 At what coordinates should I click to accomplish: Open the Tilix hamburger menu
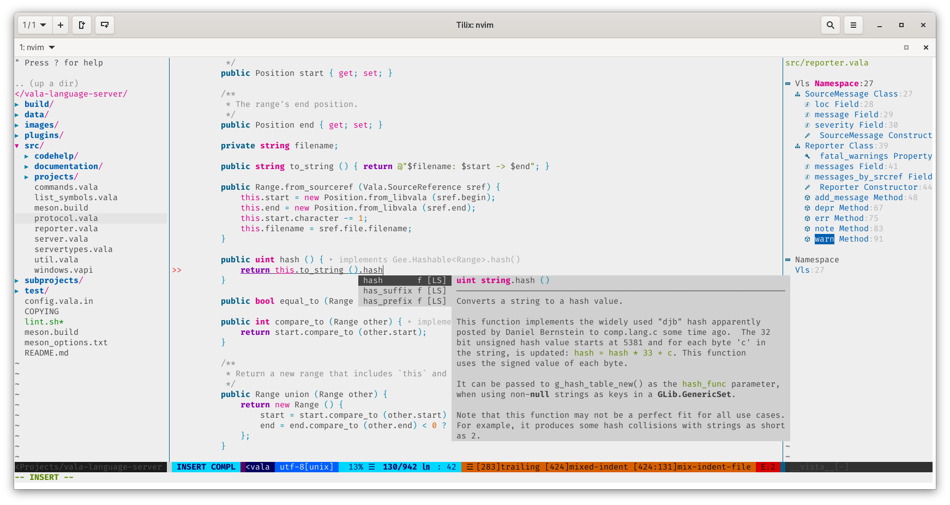click(x=853, y=25)
